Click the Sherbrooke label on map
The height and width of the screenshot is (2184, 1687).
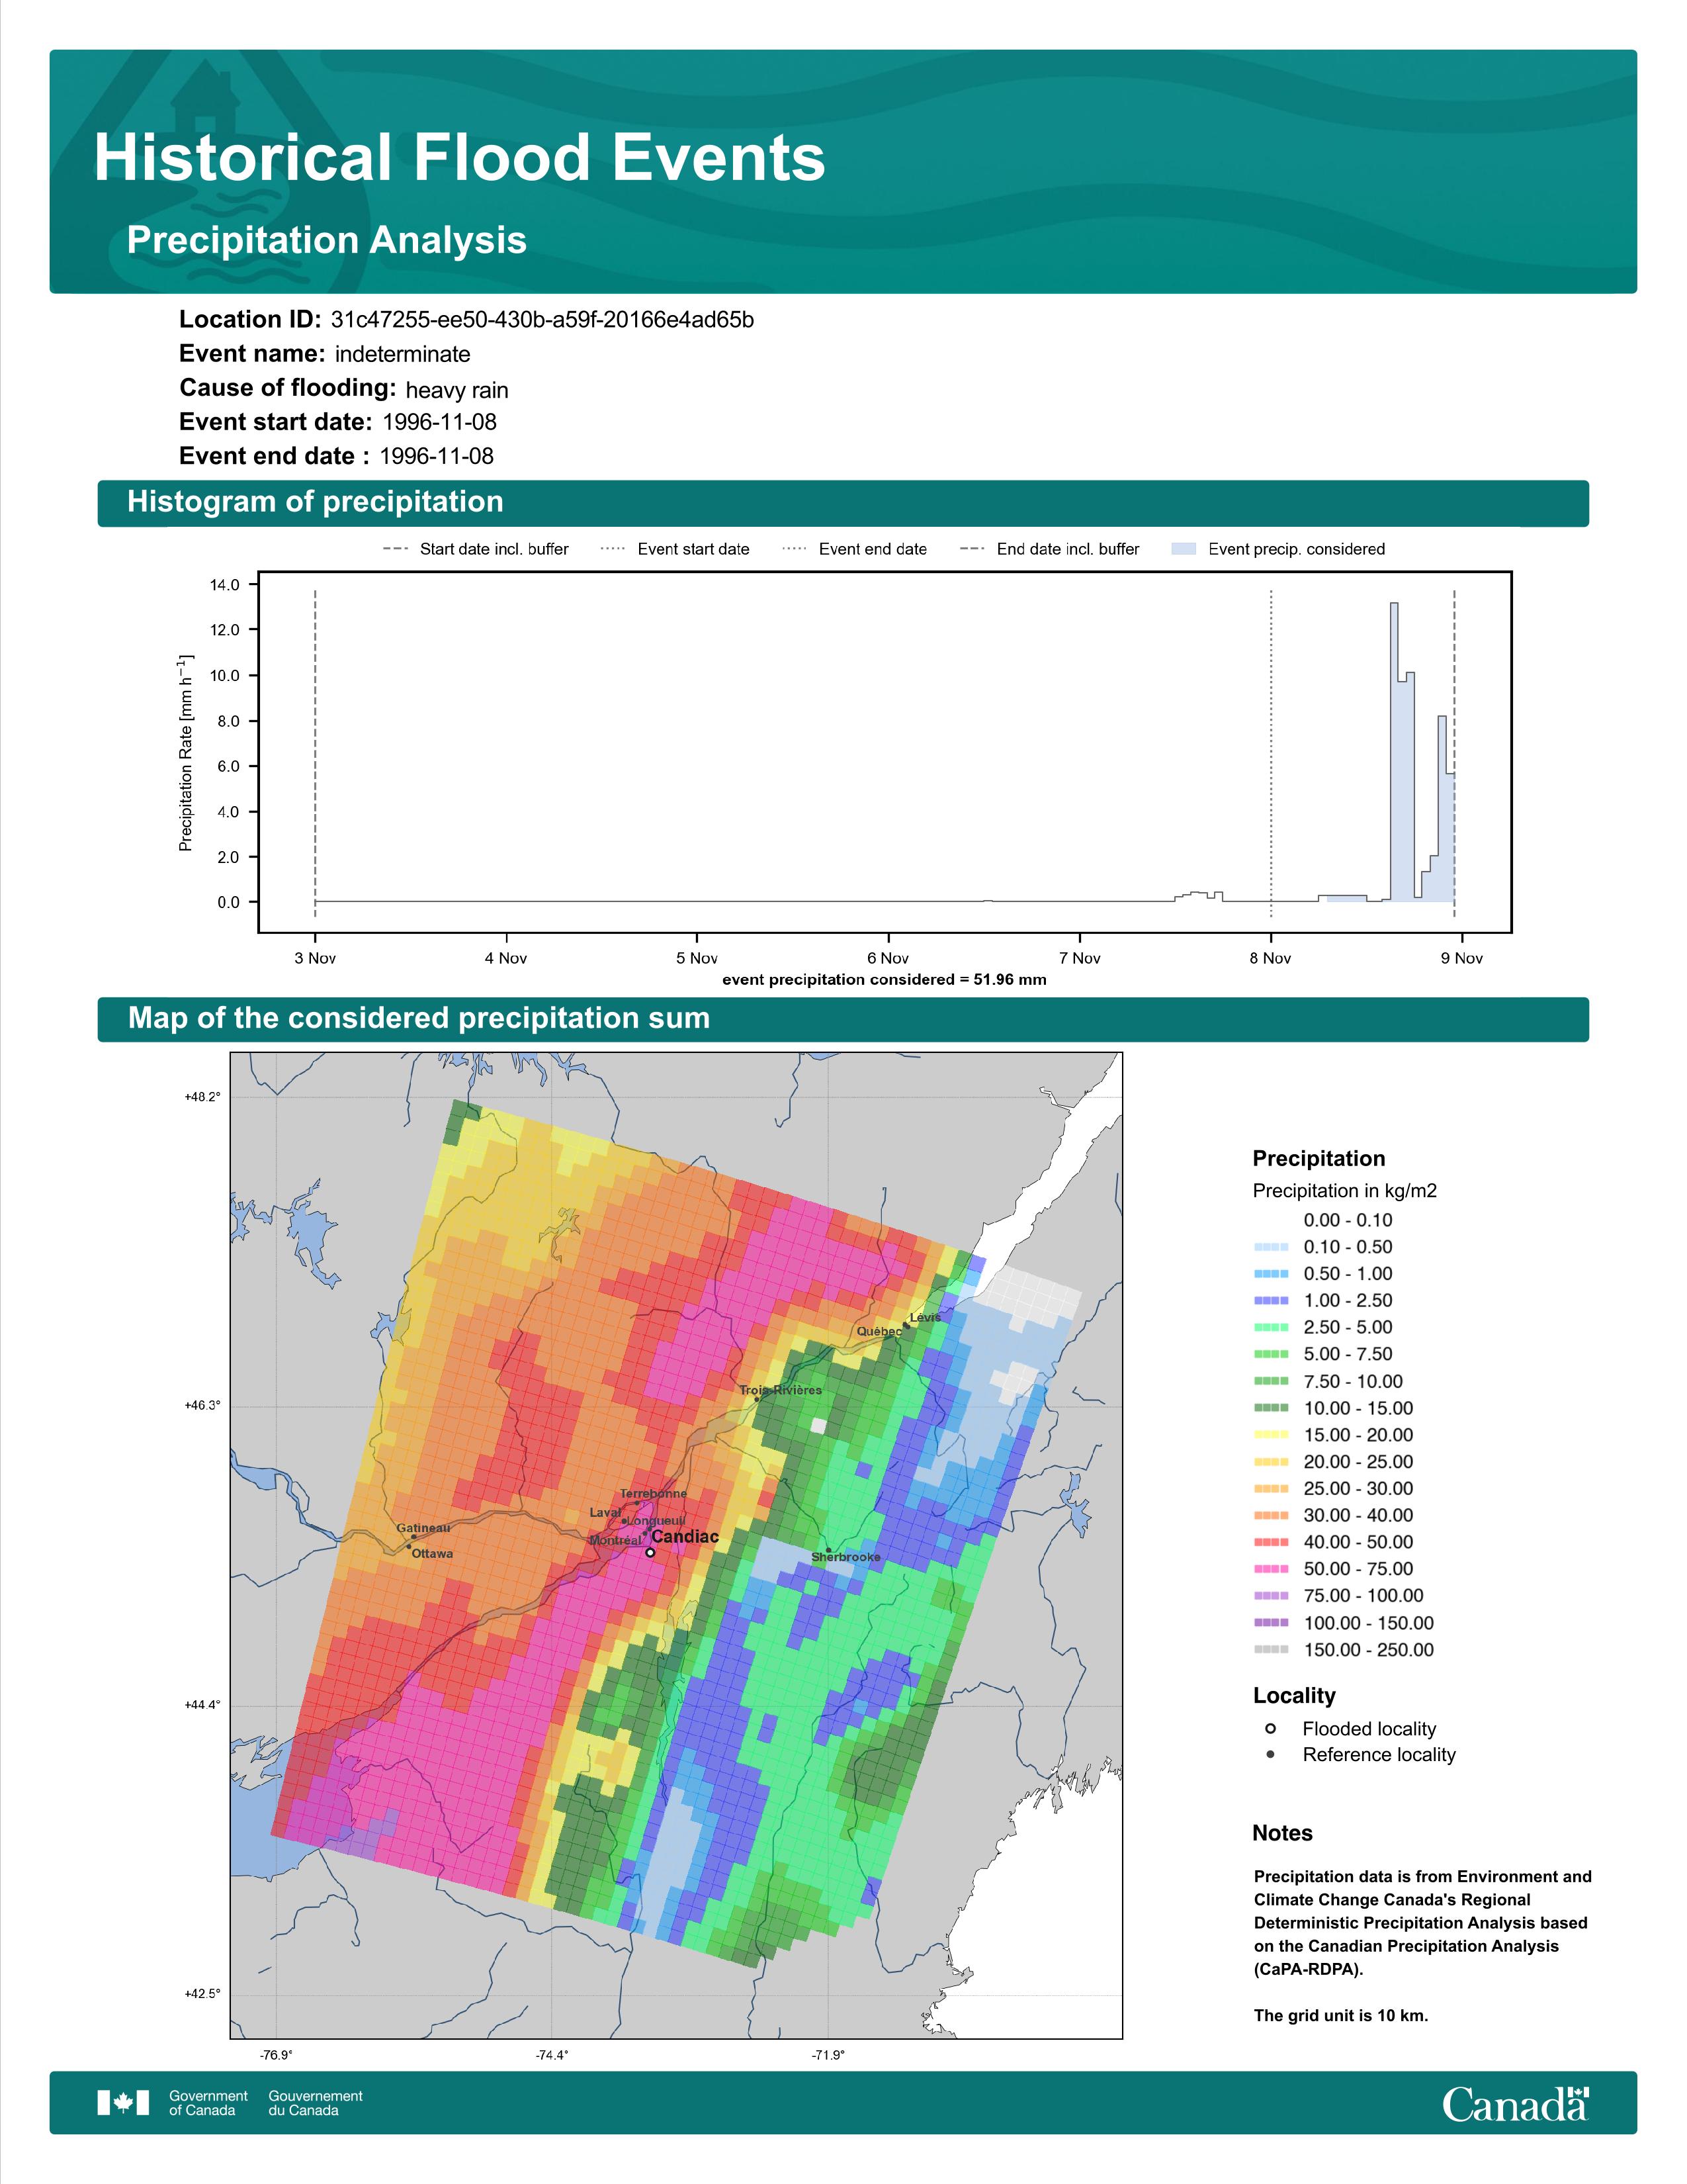847,1557
